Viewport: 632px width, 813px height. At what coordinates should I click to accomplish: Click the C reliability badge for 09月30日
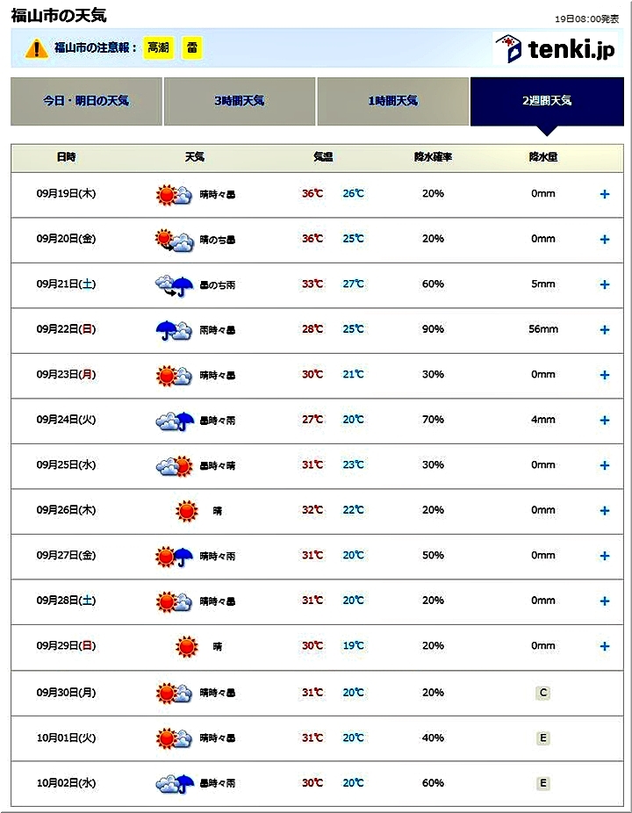tap(543, 693)
